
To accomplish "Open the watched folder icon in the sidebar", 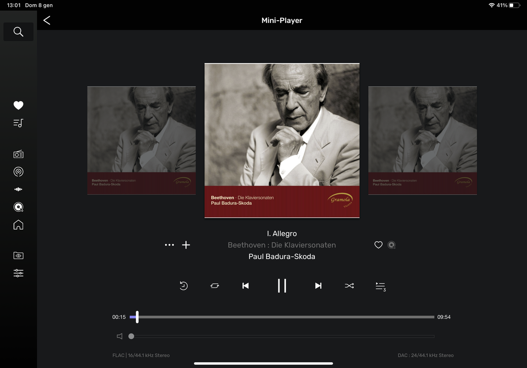I will pyautogui.click(x=18, y=255).
